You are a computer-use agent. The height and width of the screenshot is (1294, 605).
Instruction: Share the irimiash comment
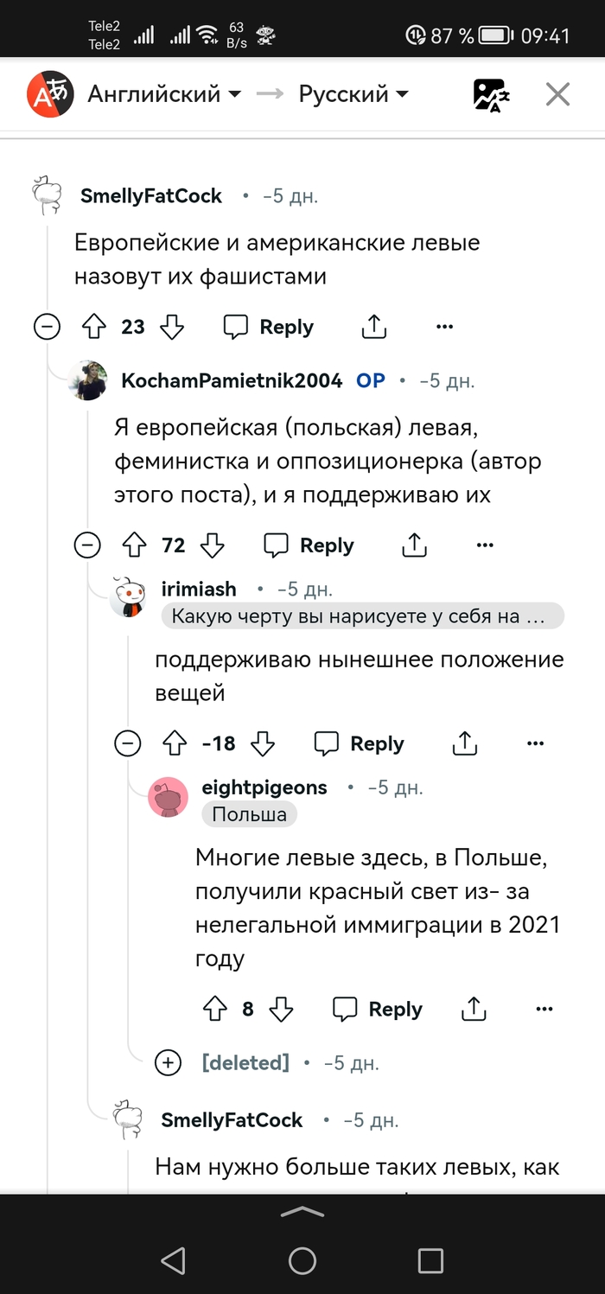pyautogui.click(x=465, y=743)
